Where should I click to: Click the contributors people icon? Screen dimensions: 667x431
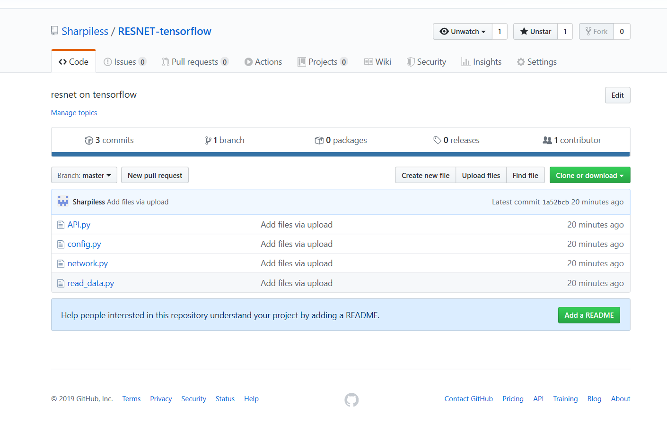[547, 140]
